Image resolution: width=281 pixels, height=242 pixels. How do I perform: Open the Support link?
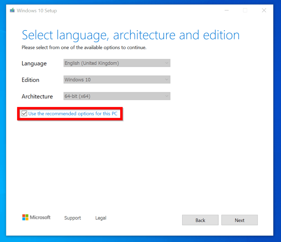[x=72, y=218]
